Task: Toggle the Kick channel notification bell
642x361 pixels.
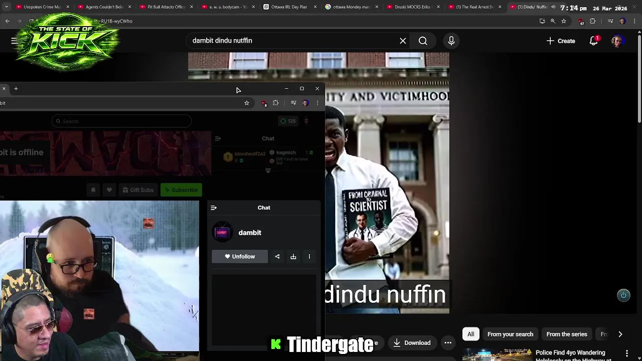Action: [x=93, y=190]
